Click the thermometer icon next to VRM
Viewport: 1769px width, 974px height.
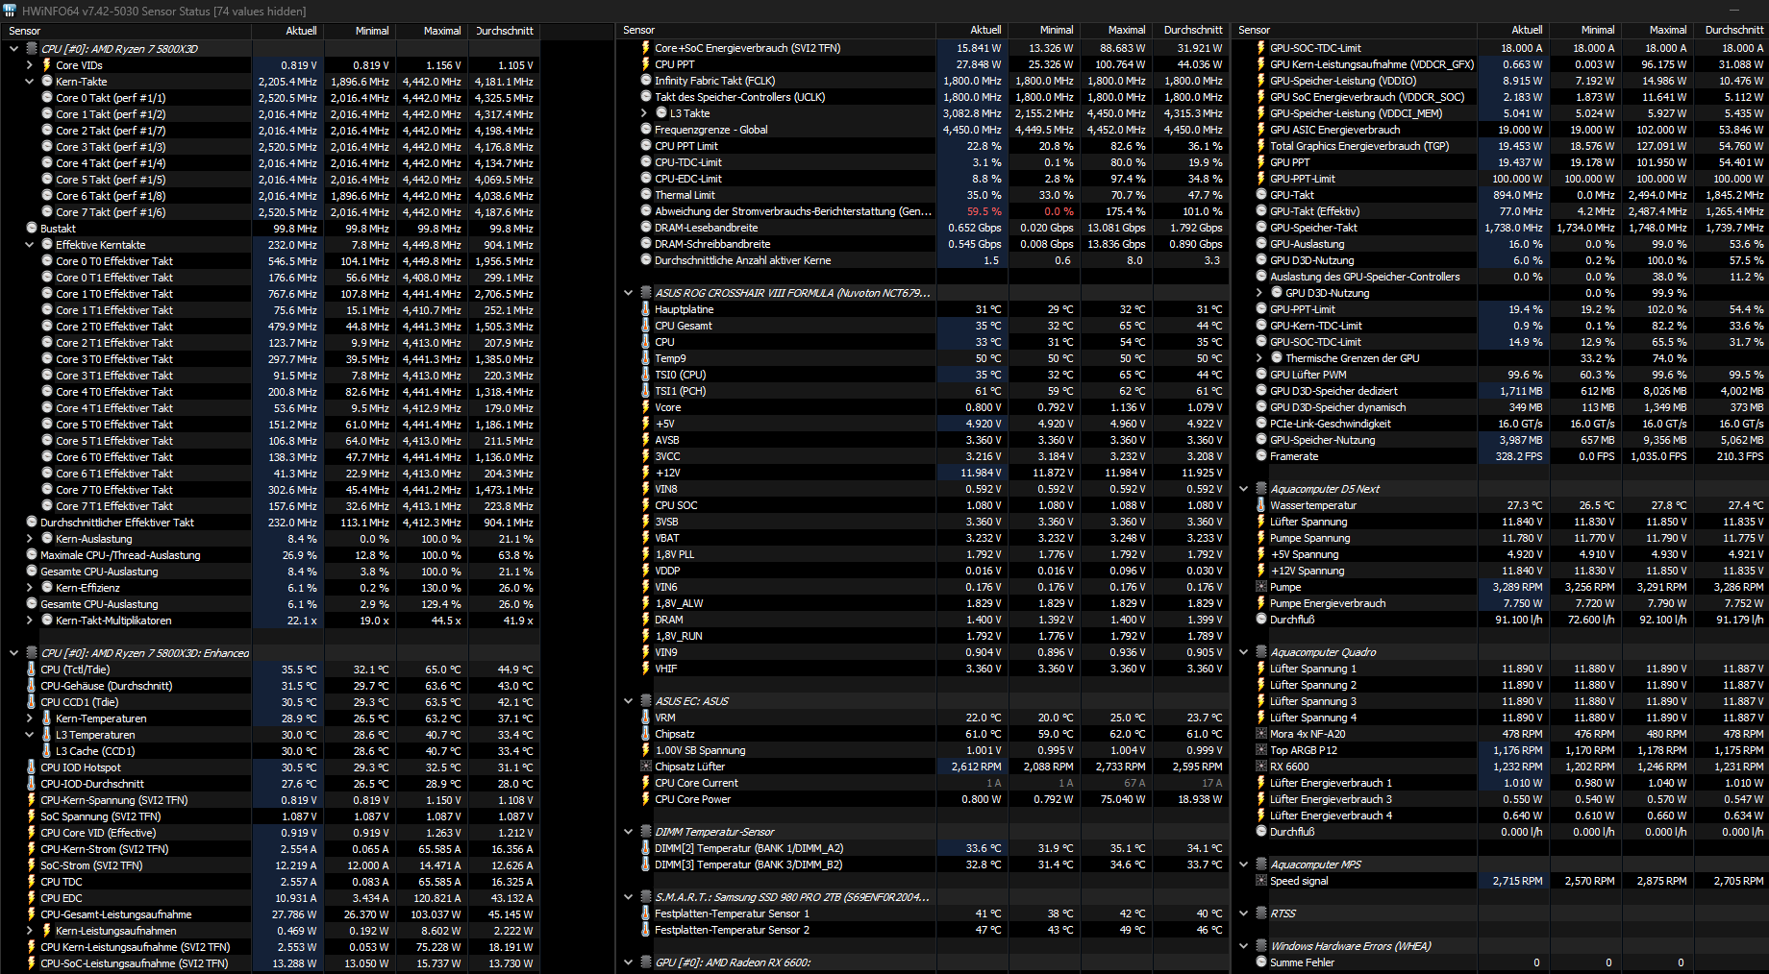click(646, 718)
